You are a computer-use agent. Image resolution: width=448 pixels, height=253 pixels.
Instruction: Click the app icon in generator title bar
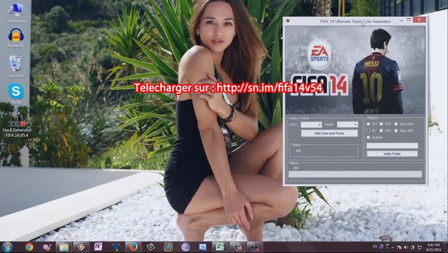click(x=288, y=20)
